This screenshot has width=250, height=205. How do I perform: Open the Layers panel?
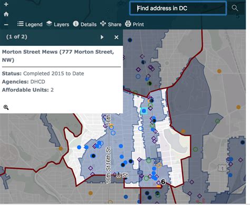pos(57,24)
